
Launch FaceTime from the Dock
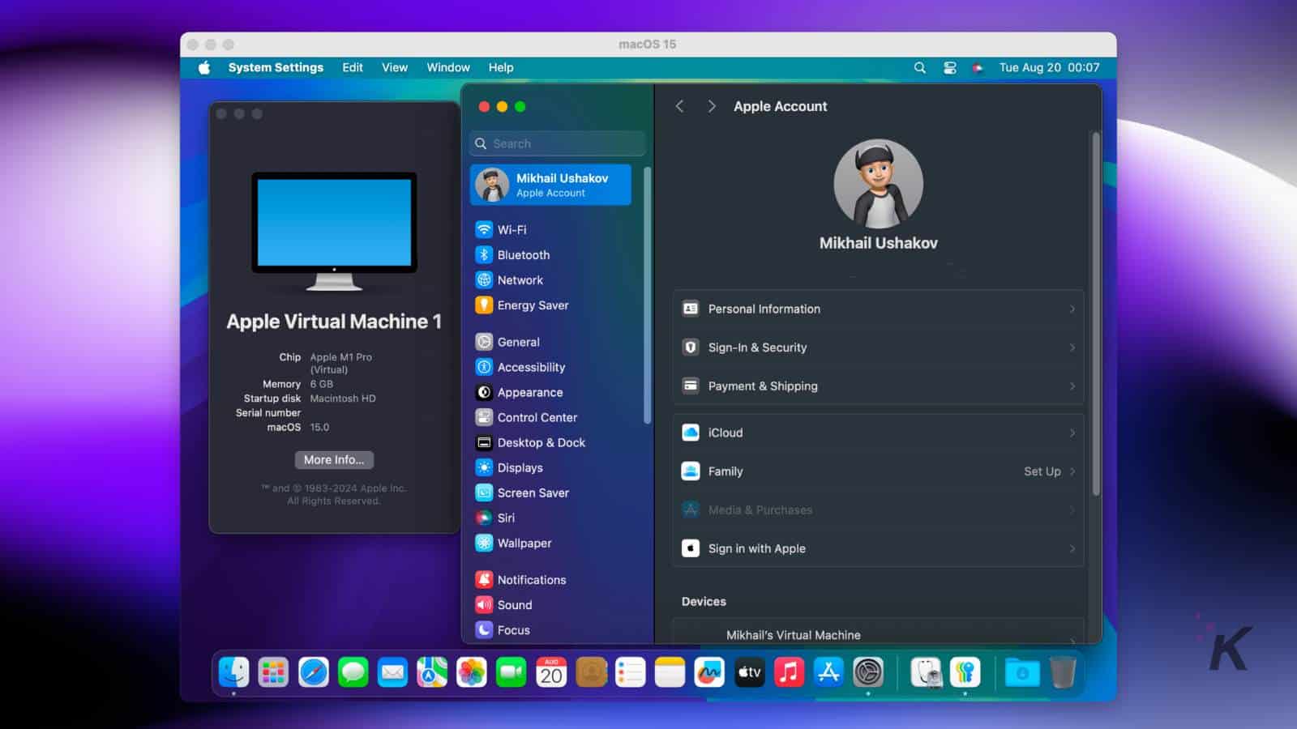[512, 671]
